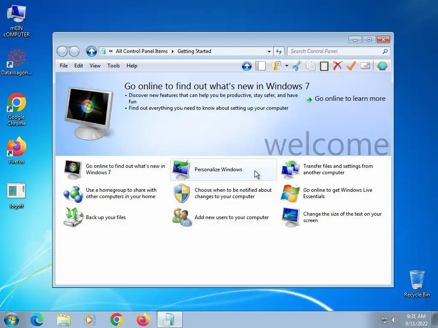Click the security shield notification icon
438x328 pixels.
point(181,193)
